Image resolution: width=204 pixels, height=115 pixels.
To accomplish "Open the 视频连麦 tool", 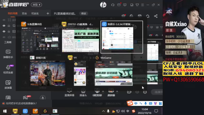I will coord(8,69).
